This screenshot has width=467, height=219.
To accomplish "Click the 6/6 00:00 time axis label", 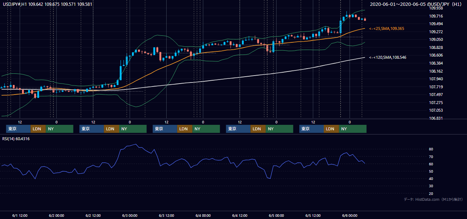I will [349, 216].
